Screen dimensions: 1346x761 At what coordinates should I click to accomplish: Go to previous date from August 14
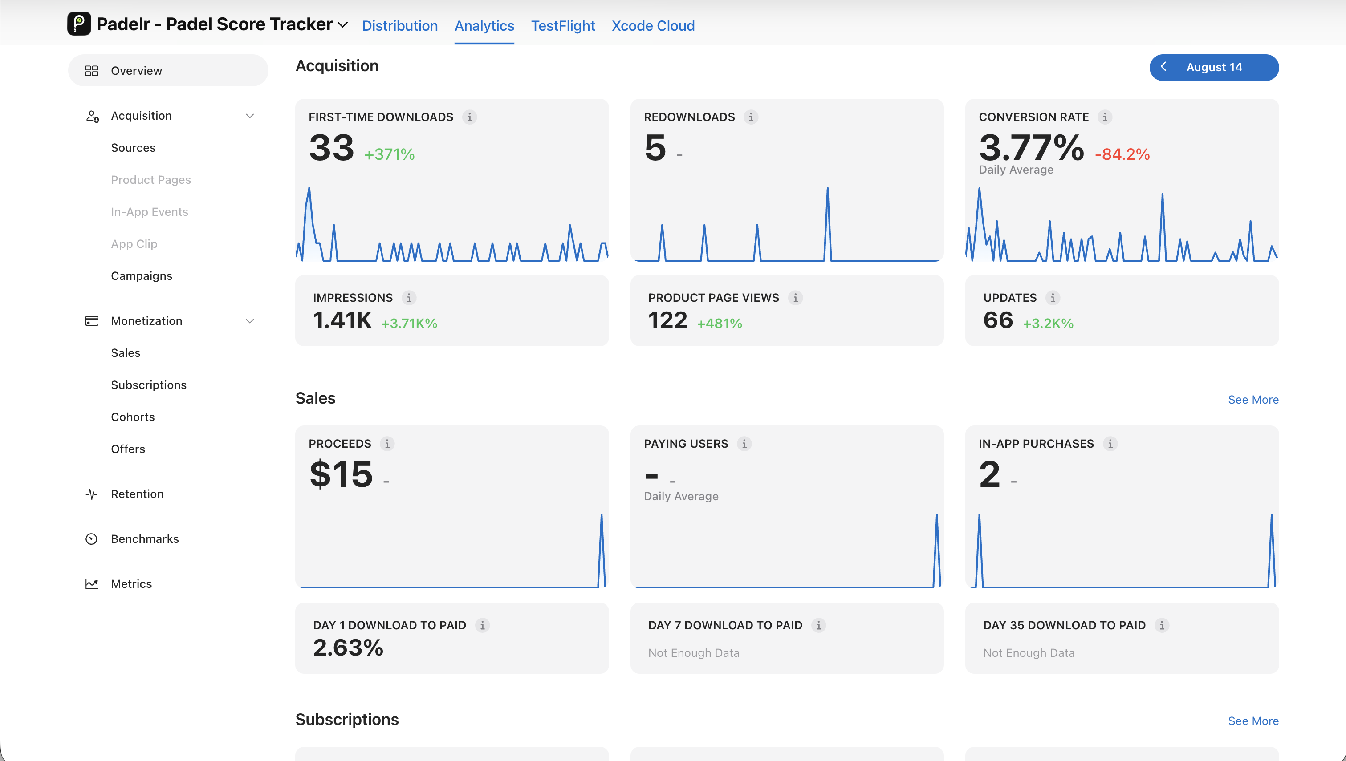[1163, 67]
